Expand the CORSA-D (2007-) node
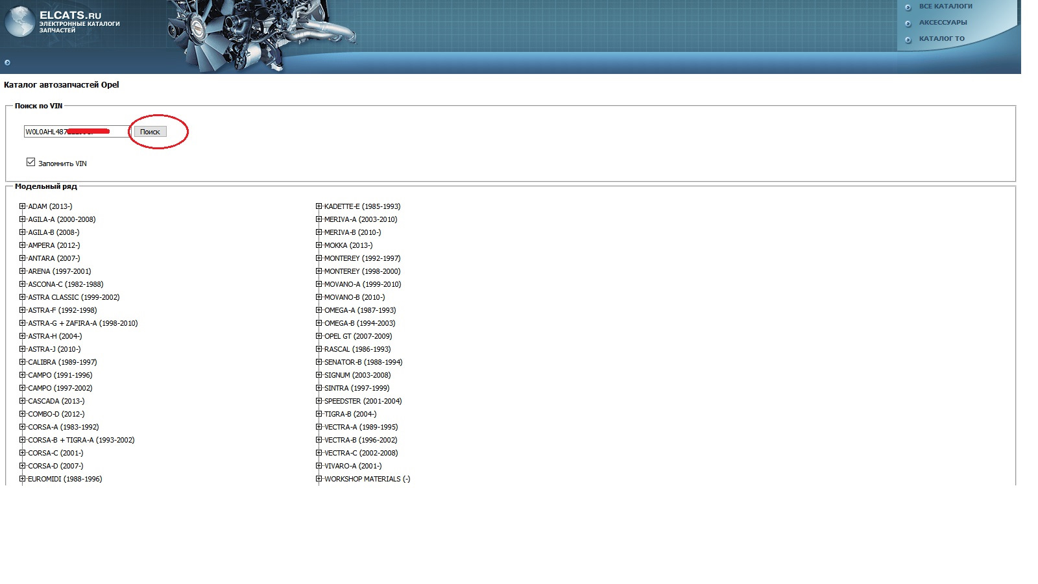The width and height of the screenshot is (1038, 584). click(23, 466)
